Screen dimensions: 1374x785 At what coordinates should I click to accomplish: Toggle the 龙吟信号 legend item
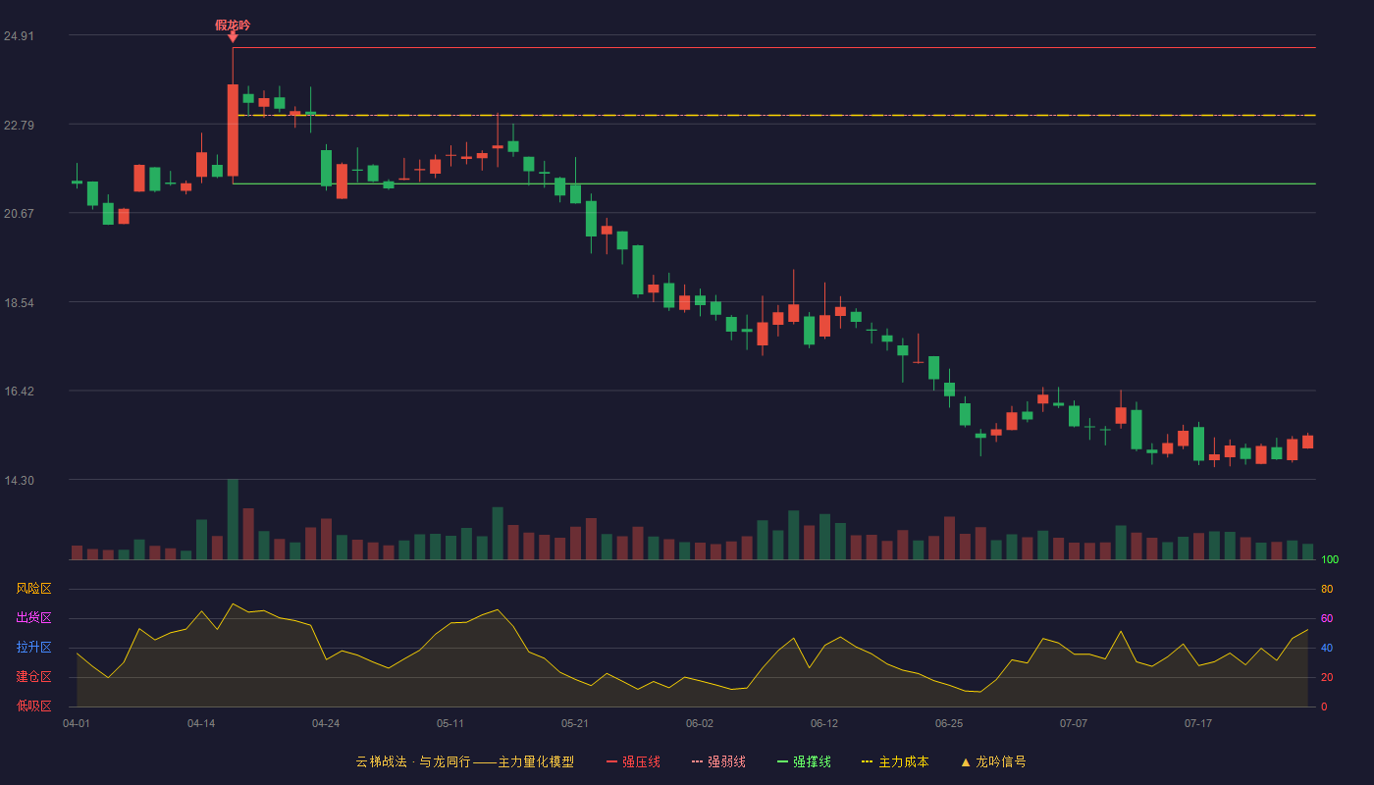coord(992,761)
